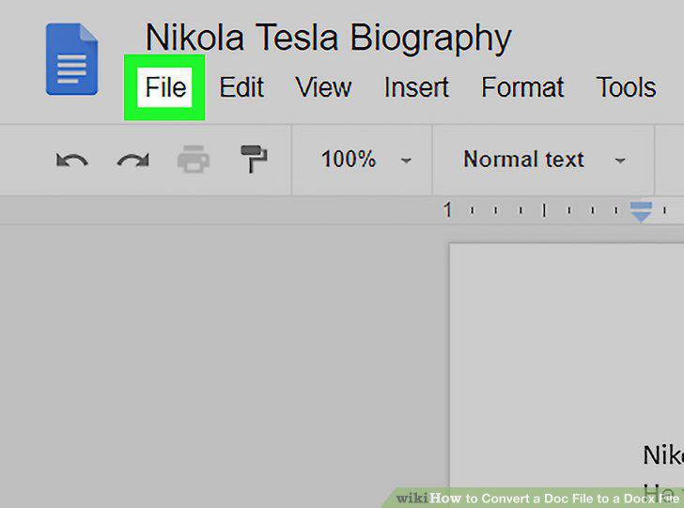Expand the Normal text style arrow

(620, 161)
